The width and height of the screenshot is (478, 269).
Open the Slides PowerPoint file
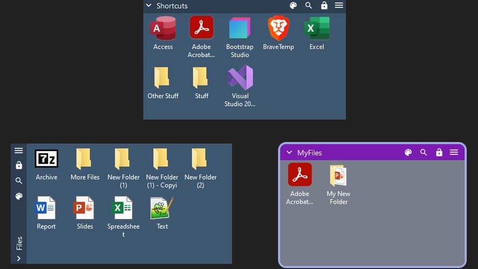click(x=85, y=208)
